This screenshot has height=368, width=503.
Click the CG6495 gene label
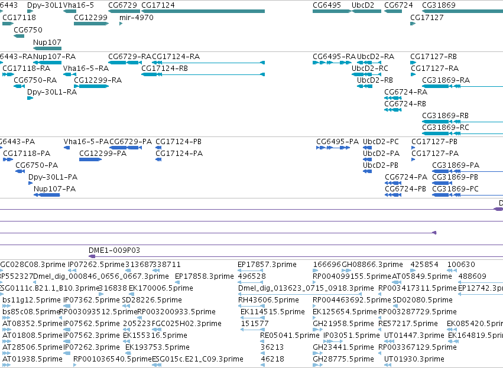(326, 5)
